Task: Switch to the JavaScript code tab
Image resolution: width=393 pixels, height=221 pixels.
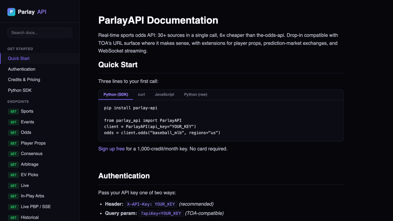Action: click(164, 95)
